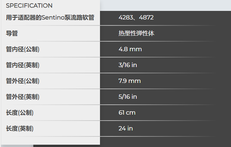The image size is (231, 147).
Task: Click the 24 in value
Action: pos(126,129)
